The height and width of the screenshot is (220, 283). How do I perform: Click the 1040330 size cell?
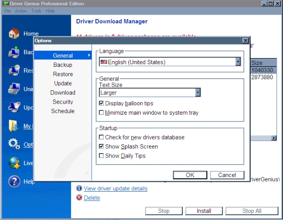click(x=263, y=70)
